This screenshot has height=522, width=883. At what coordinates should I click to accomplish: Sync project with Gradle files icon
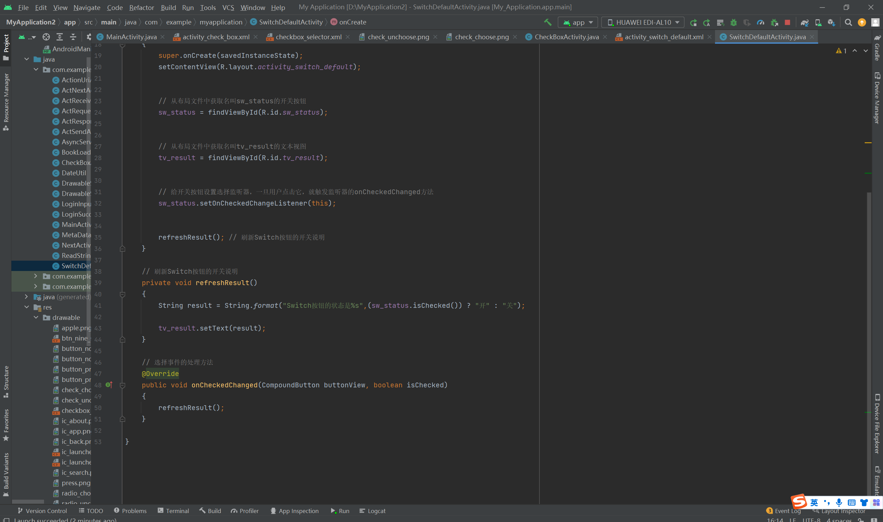point(804,22)
